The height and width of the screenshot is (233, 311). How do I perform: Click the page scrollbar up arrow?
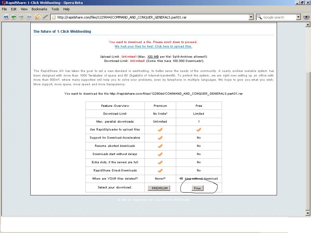pos(308,25)
